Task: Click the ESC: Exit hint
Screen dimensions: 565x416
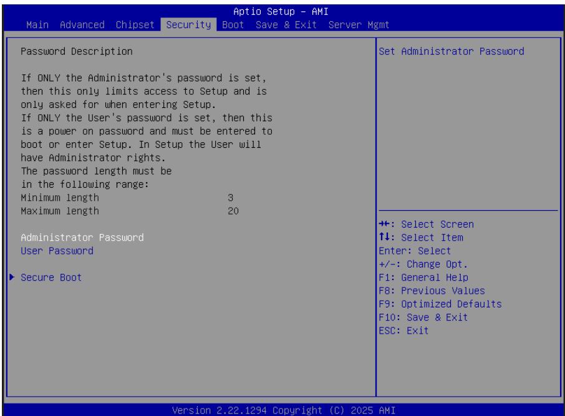Action: pyautogui.click(x=403, y=331)
